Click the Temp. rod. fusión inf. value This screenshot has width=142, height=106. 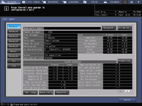118,65
